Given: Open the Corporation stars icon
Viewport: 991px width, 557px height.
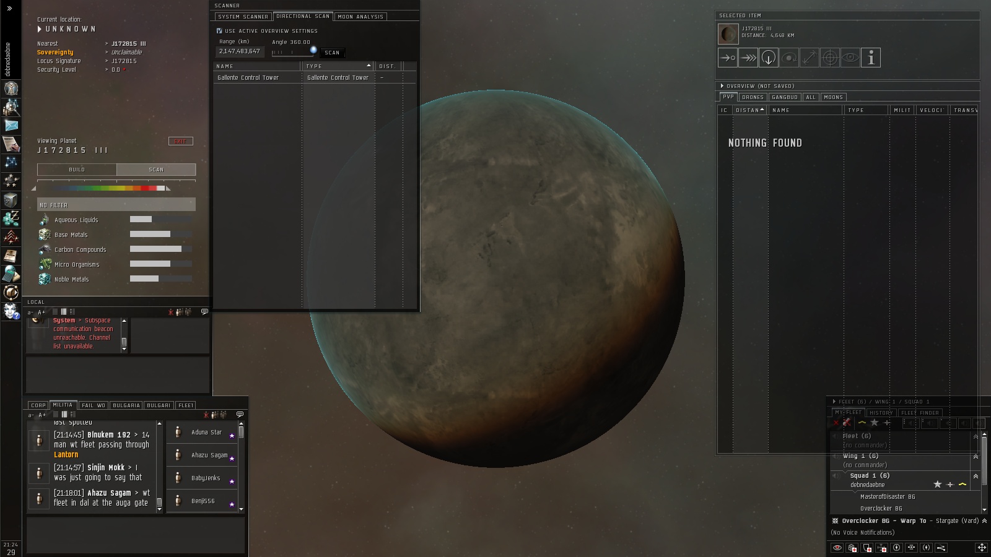Looking at the screenshot, I should (x=11, y=181).
